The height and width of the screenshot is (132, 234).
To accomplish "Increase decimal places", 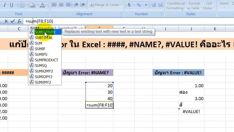I will point(154,5).
